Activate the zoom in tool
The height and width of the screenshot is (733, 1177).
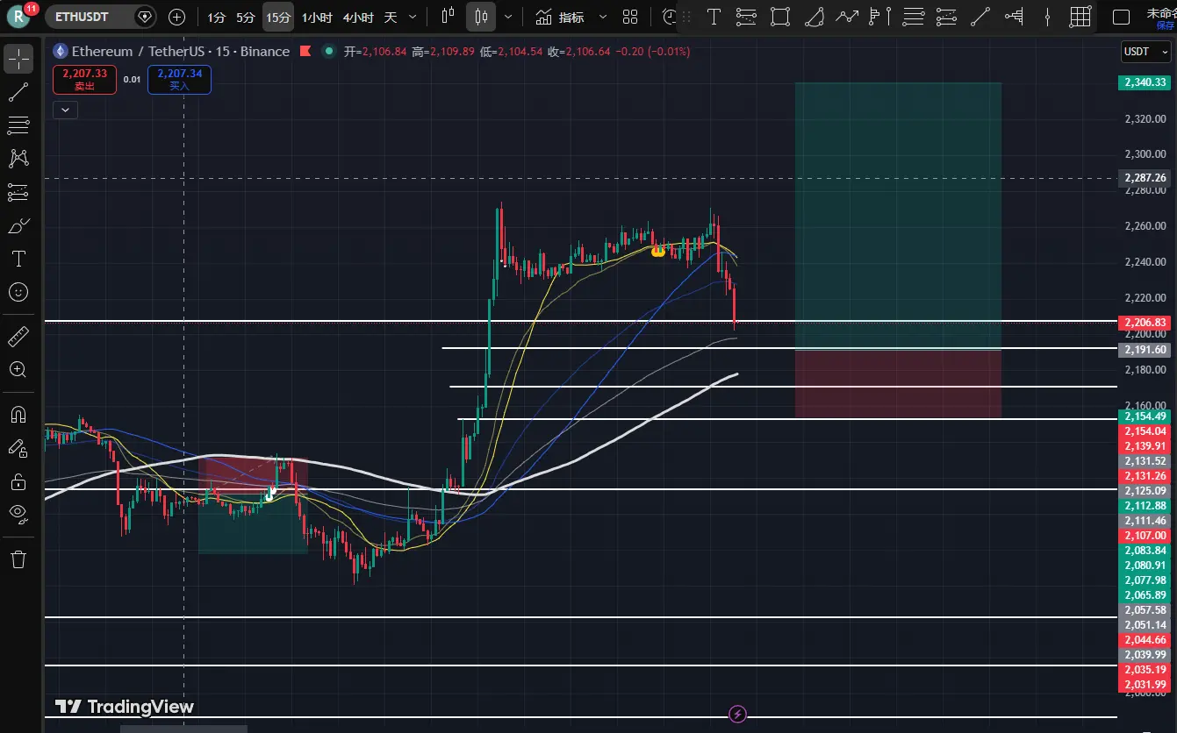pyautogui.click(x=18, y=369)
